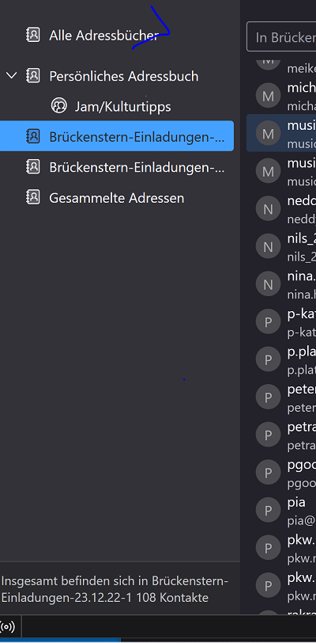Viewport: 316px width, 643px height.
Task: Click the N avatar beside nina contact
Action: pyautogui.click(x=268, y=283)
